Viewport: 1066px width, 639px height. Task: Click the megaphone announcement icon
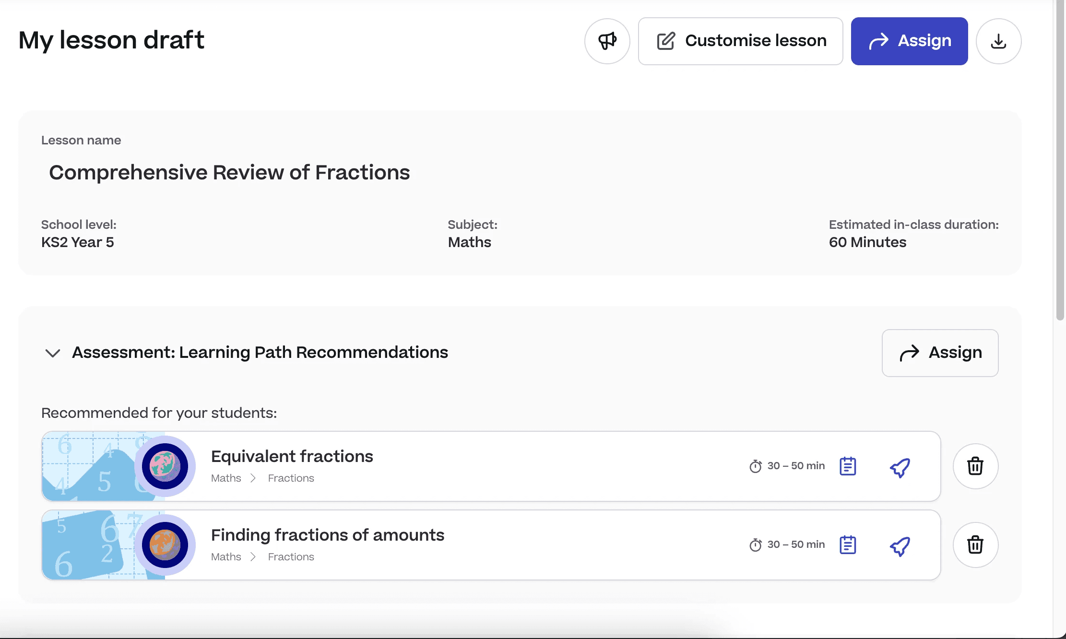(607, 41)
